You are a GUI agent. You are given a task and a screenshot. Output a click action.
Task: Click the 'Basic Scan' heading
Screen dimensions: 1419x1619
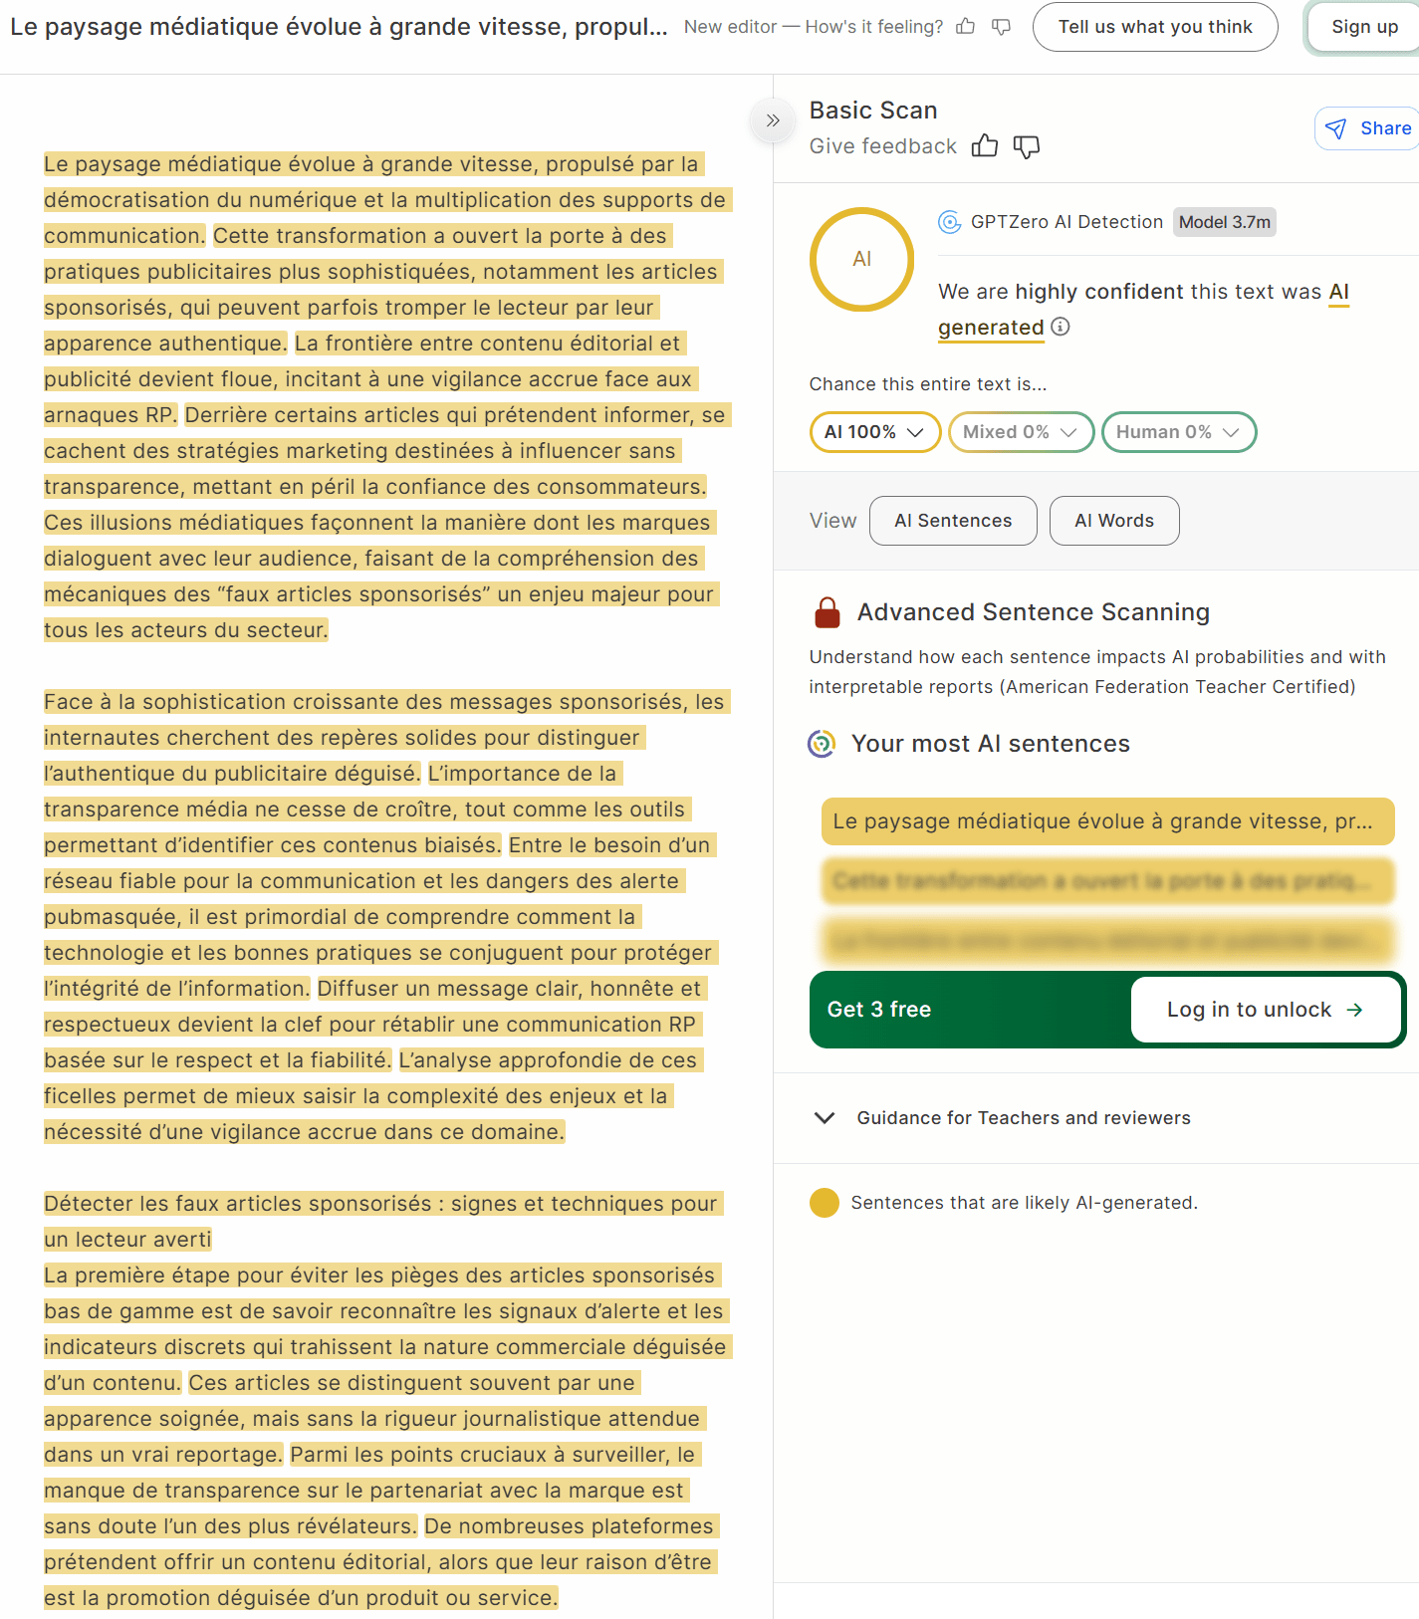tap(873, 111)
